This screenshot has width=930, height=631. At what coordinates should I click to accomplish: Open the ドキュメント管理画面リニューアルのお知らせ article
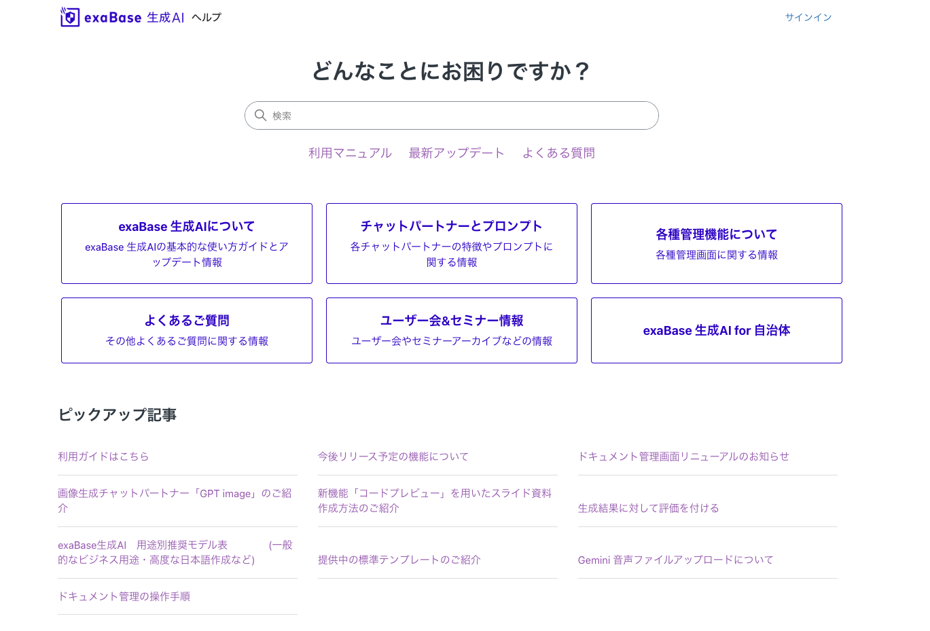(683, 456)
